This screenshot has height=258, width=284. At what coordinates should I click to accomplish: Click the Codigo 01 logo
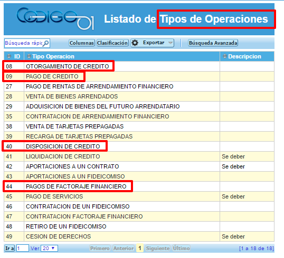tap(55, 18)
